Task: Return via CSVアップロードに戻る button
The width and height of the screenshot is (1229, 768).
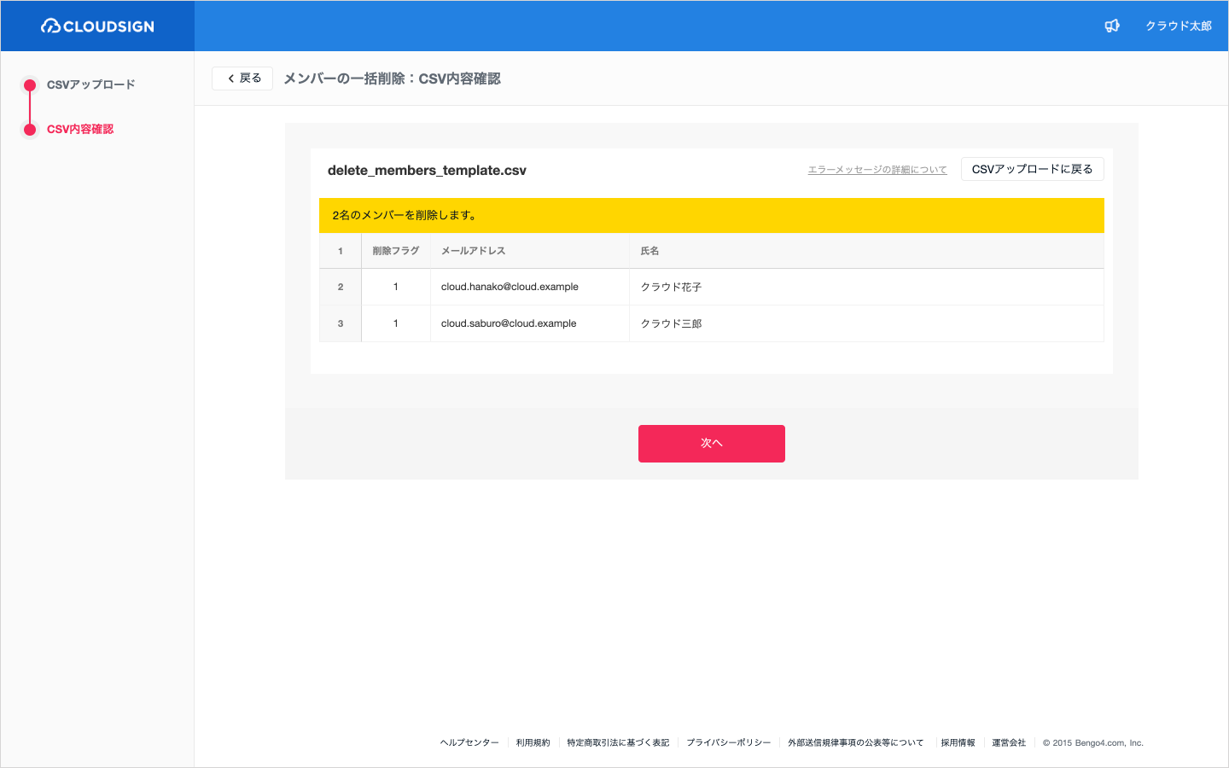Action: click(1033, 169)
